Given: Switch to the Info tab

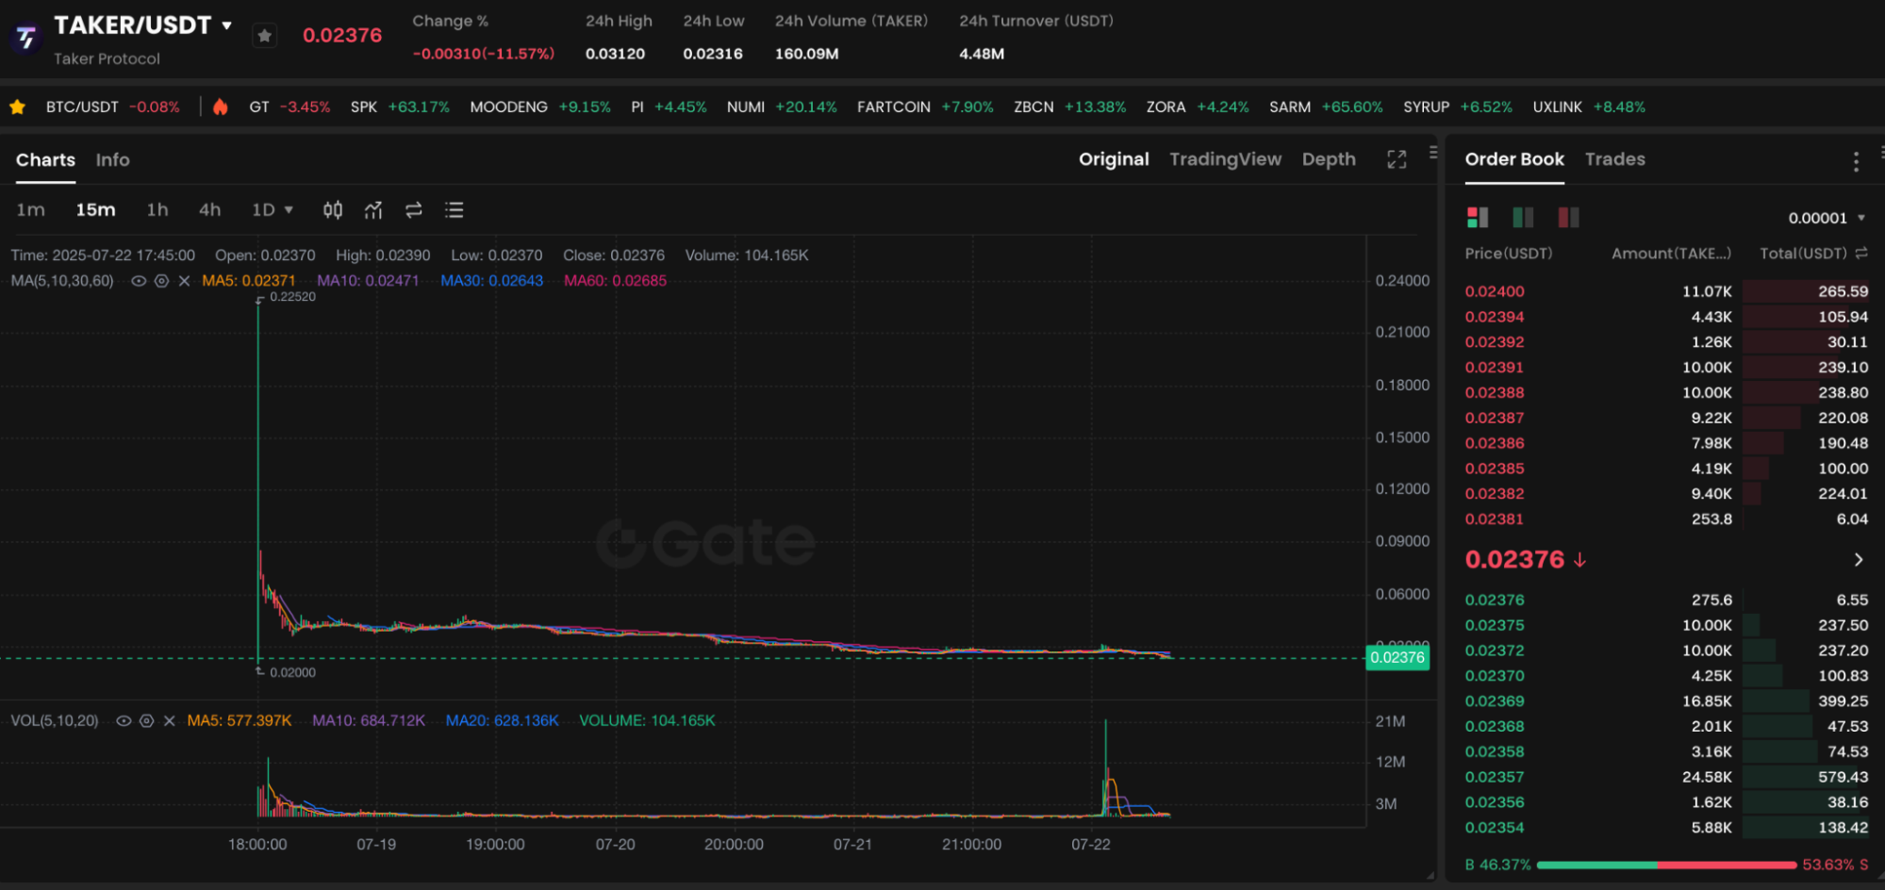Looking at the screenshot, I should (x=112, y=160).
